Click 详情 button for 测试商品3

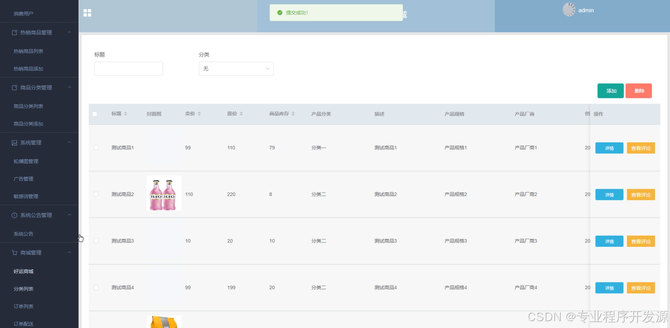coord(609,241)
